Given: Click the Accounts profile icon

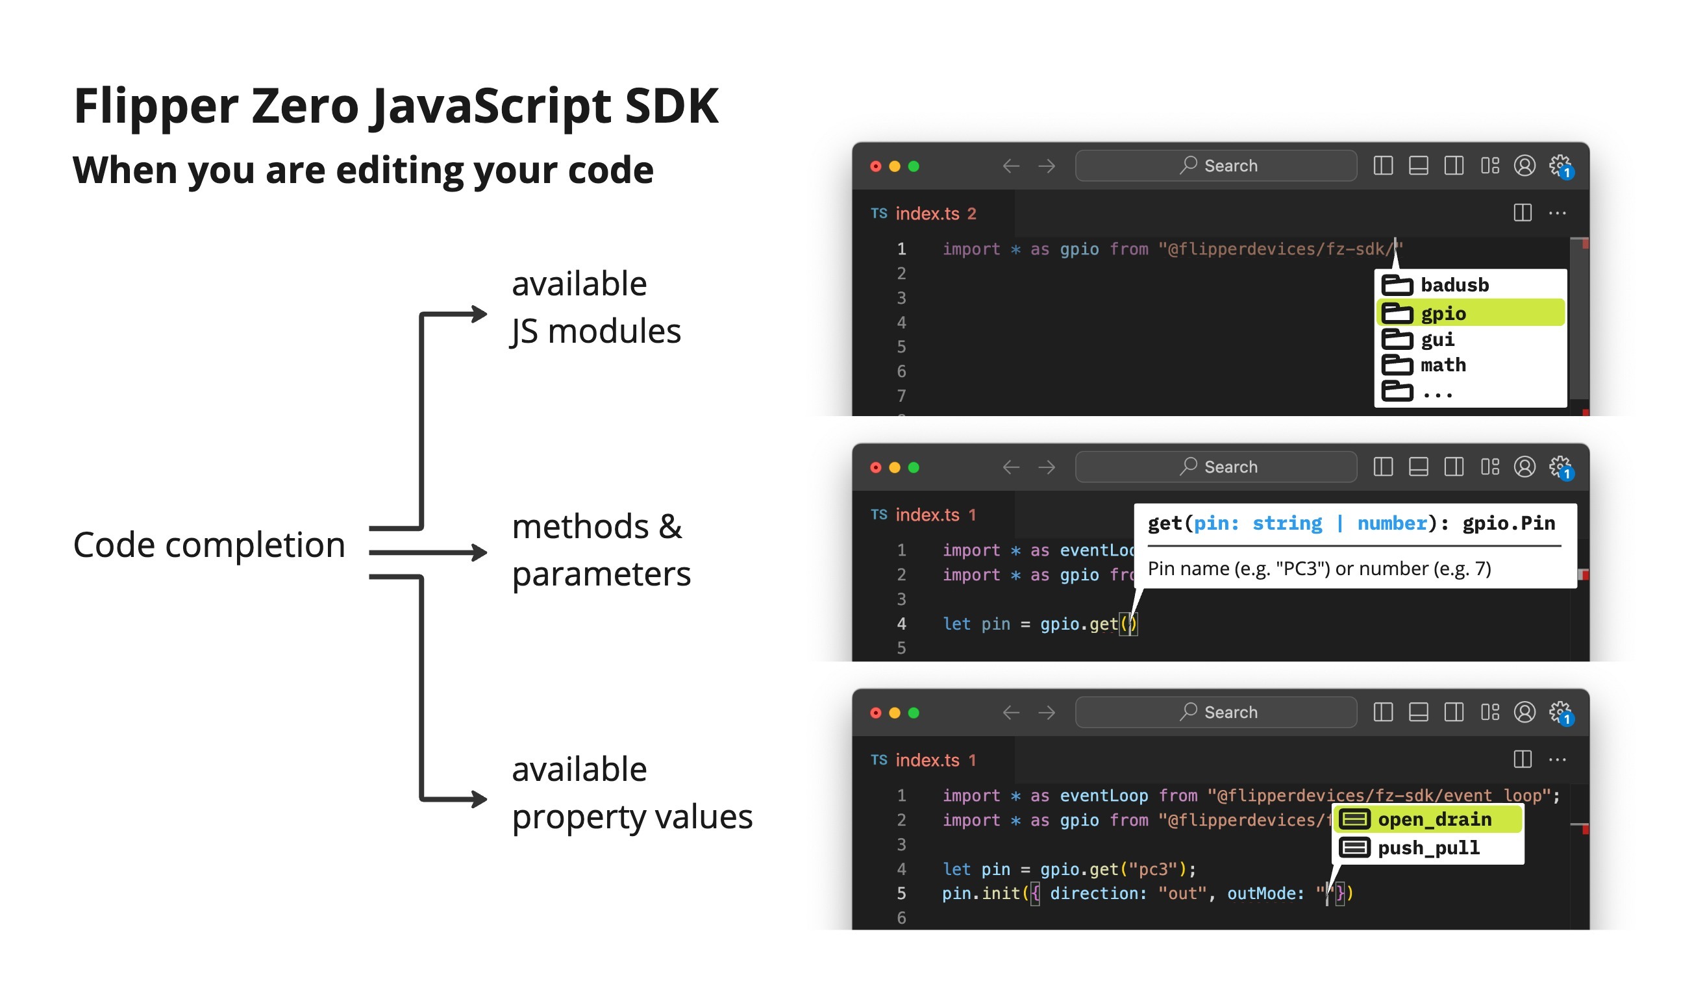Looking at the screenshot, I should coord(1526,165).
